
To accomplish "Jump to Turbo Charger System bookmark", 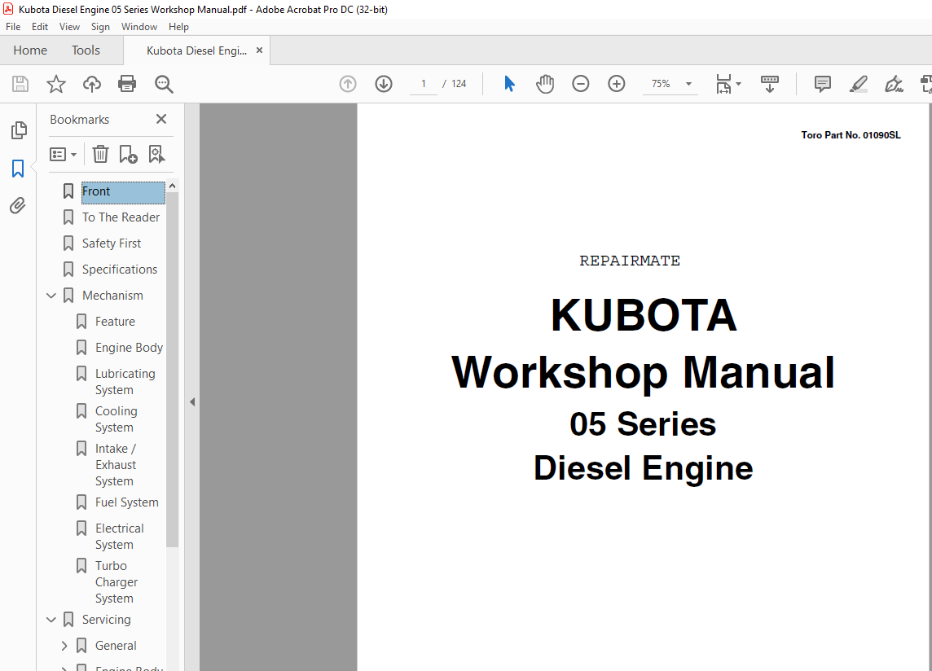I will pyautogui.click(x=116, y=582).
